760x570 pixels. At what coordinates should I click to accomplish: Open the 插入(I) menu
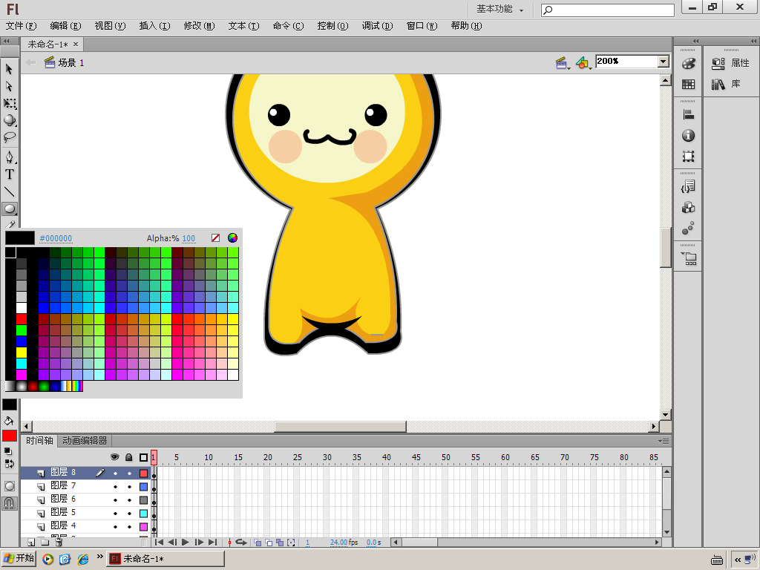point(154,26)
